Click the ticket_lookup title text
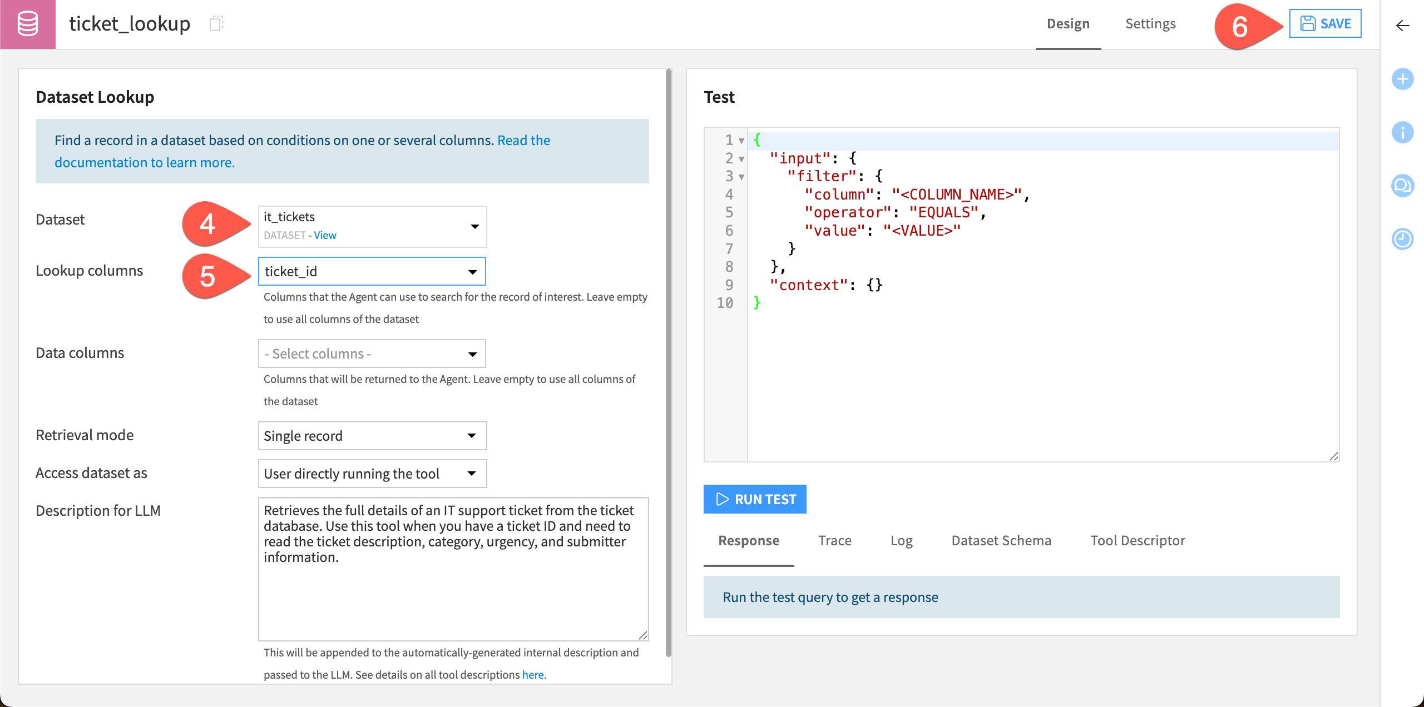This screenshot has height=707, width=1424. pos(130,24)
